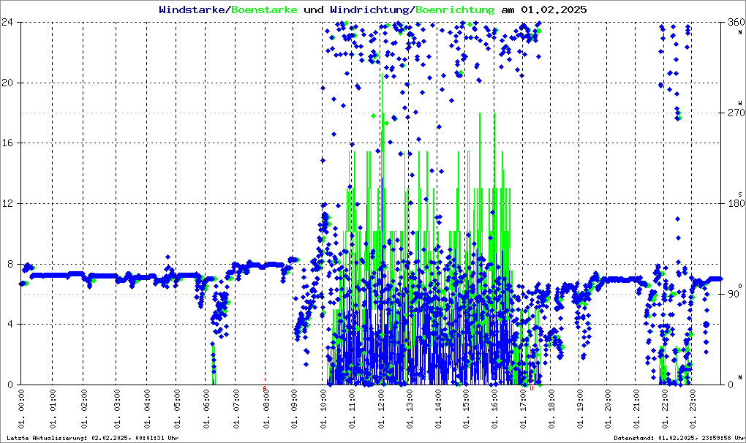Click the time axis label '01. 23:00'

coord(693,409)
